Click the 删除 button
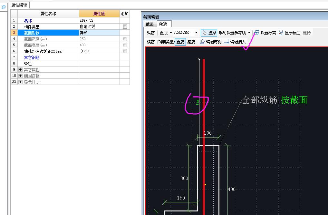The image size is (328, 215). coord(307,33)
